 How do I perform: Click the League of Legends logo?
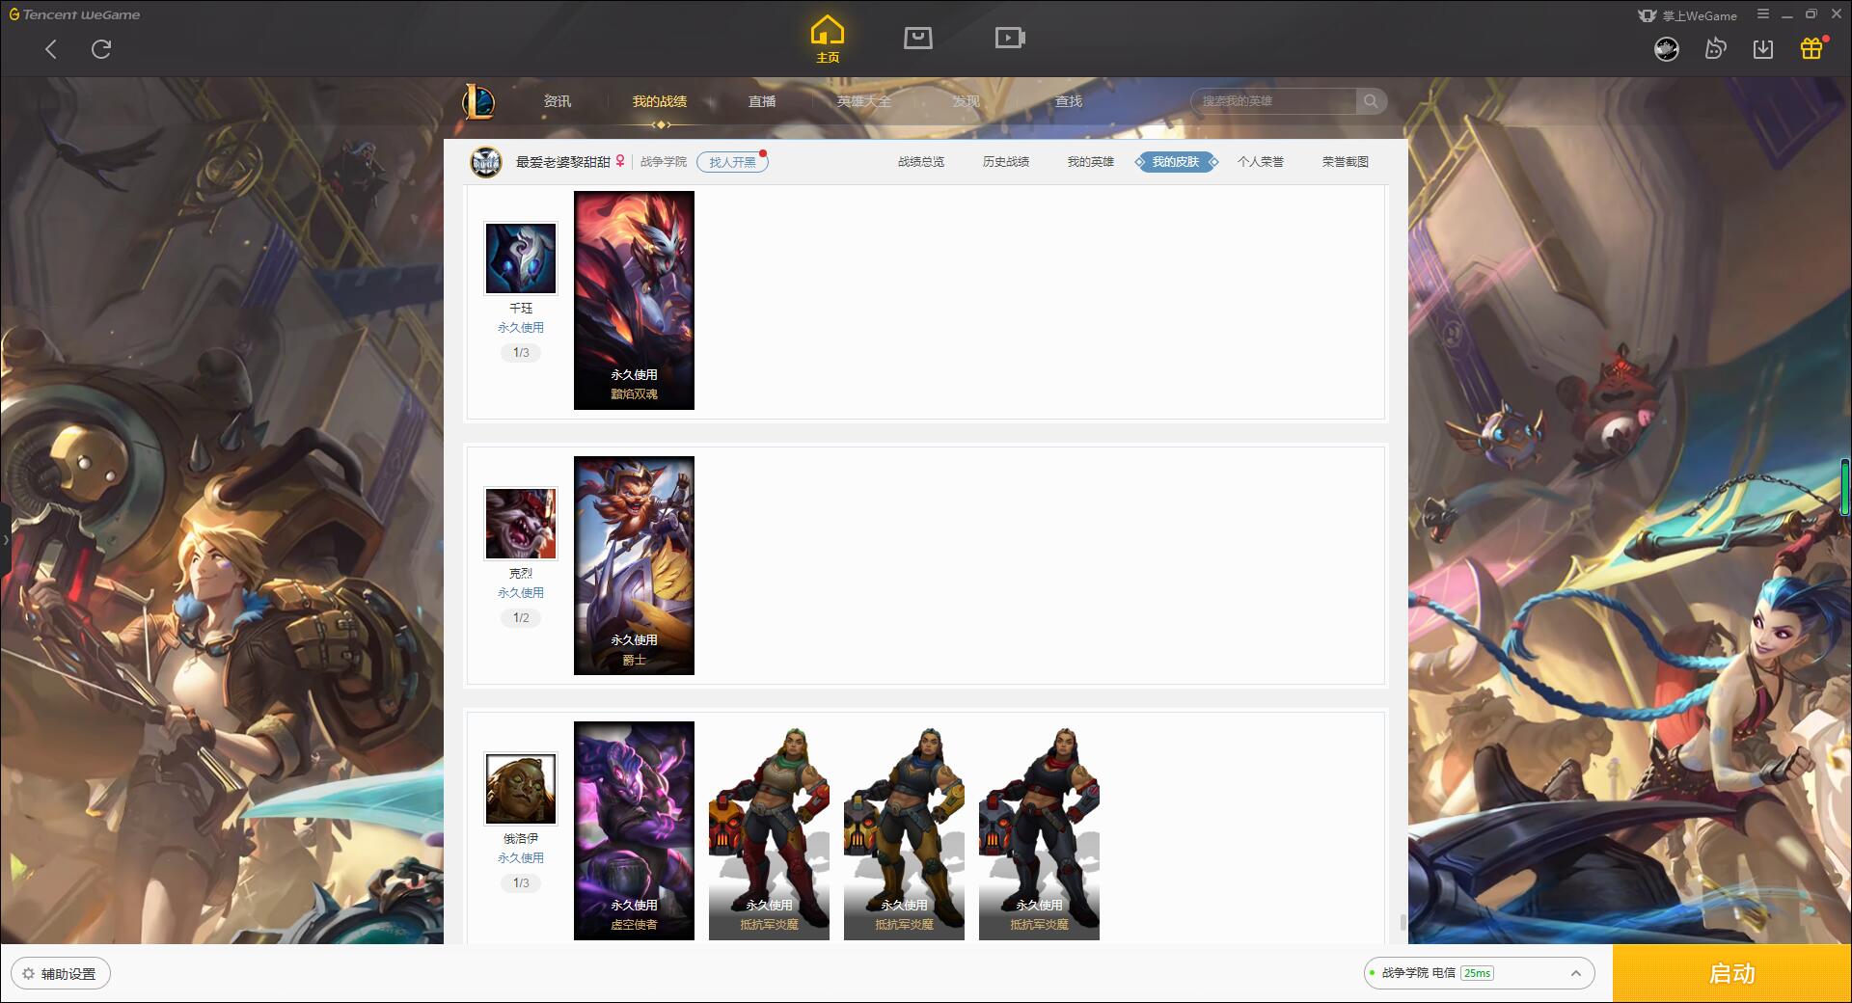(x=478, y=101)
